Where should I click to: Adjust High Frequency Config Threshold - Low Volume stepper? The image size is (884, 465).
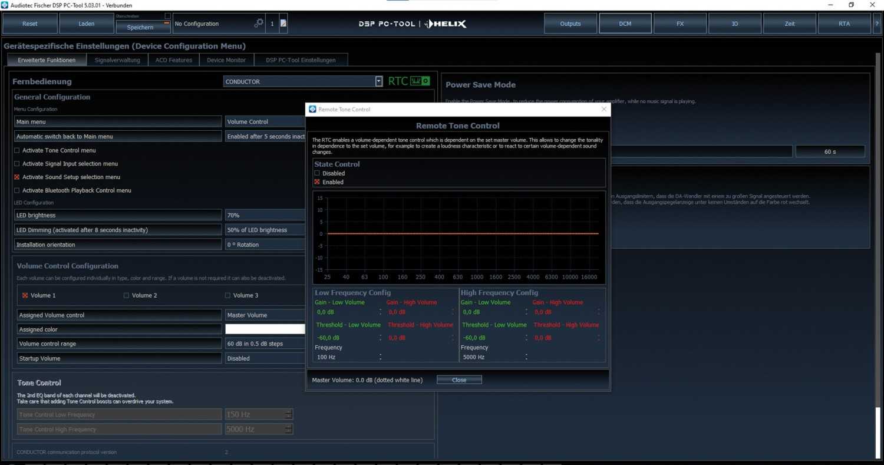coord(526,338)
